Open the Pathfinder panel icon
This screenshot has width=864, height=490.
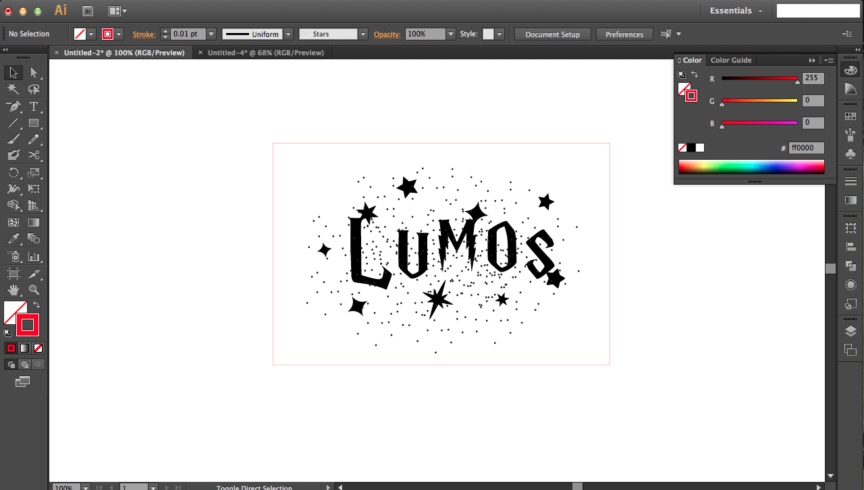850,266
